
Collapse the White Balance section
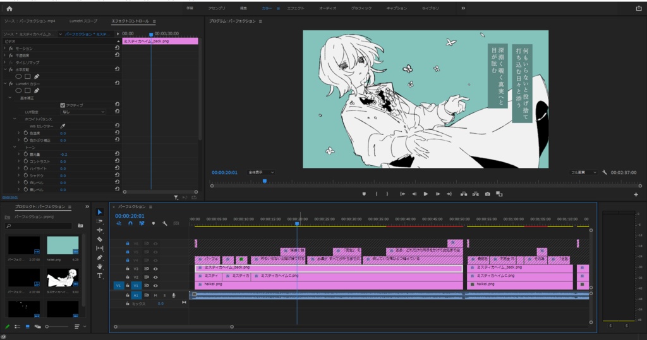click(x=15, y=119)
